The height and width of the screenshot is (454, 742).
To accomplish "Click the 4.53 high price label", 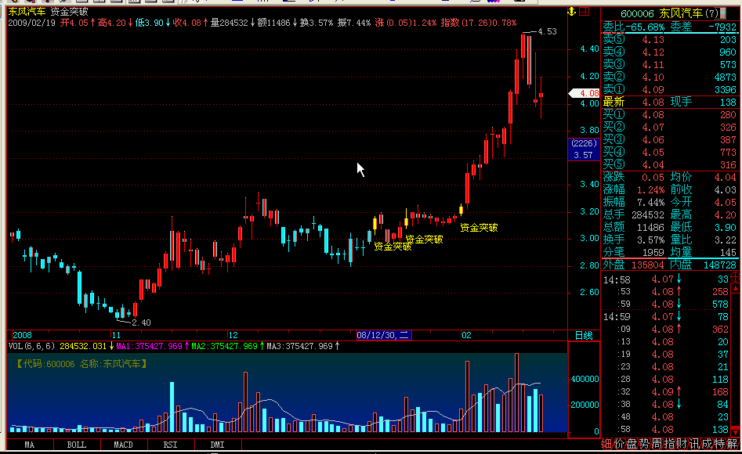I will pyautogui.click(x=548, y=31).
